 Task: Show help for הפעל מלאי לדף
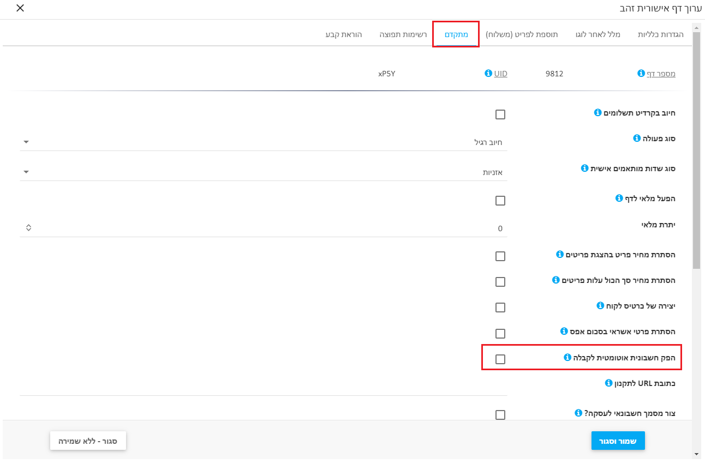(x=619, y=198)
